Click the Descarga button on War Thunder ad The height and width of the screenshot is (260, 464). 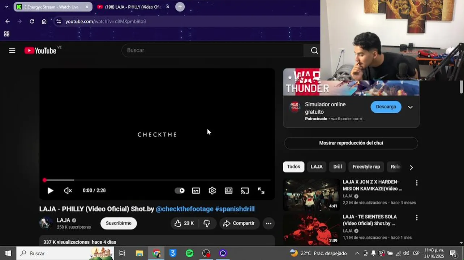coord(386,107)
